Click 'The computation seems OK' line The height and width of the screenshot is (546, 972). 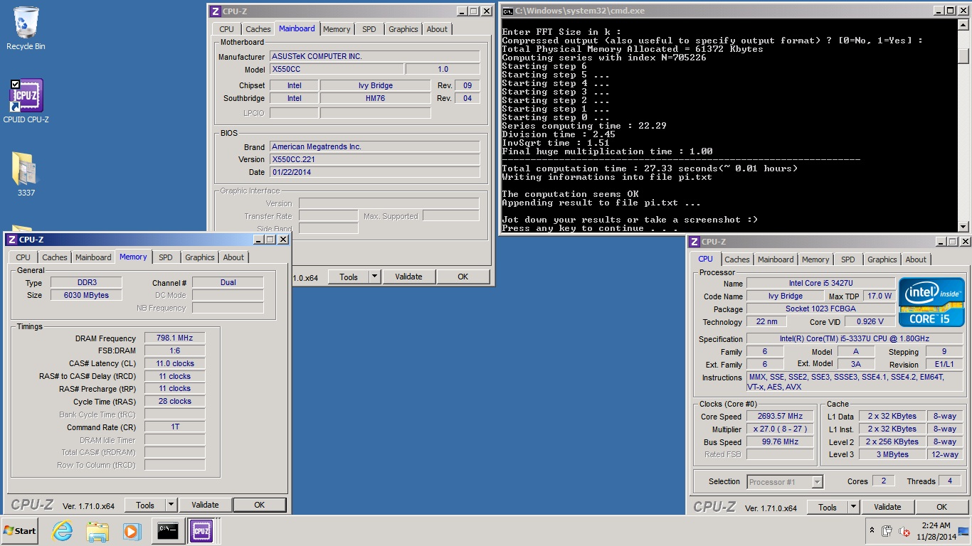(x=570, y=194)
